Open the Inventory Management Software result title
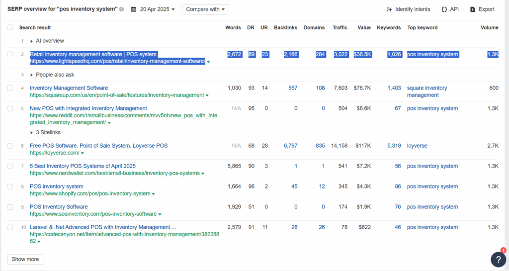Image resolution: width=509 pixels, height=271 pixels. point(69,88)
